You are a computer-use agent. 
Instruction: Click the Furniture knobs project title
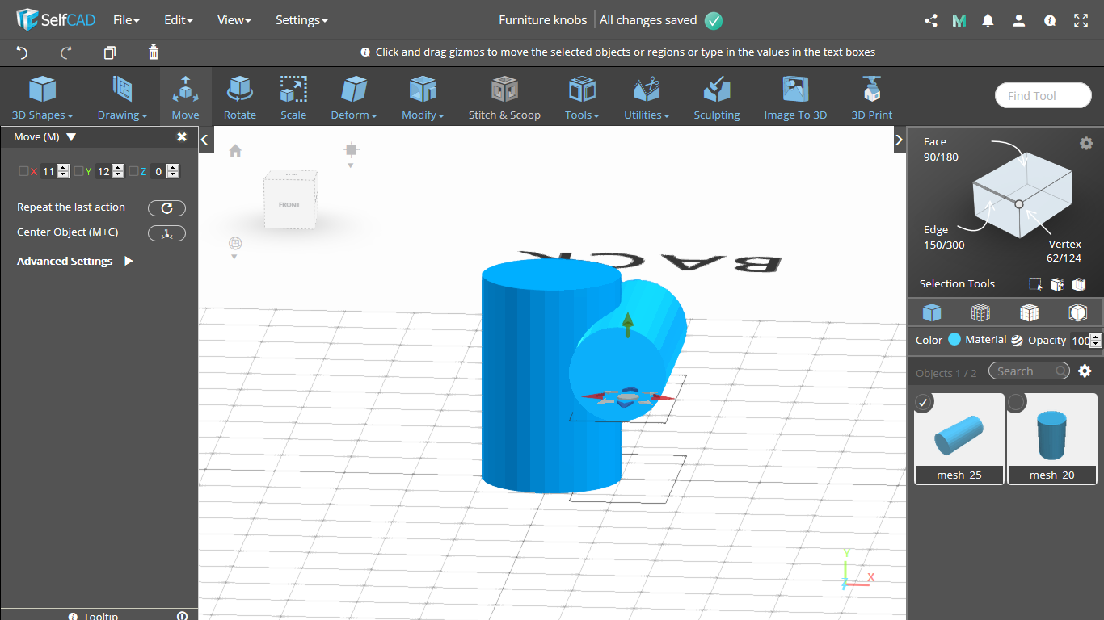543,20
